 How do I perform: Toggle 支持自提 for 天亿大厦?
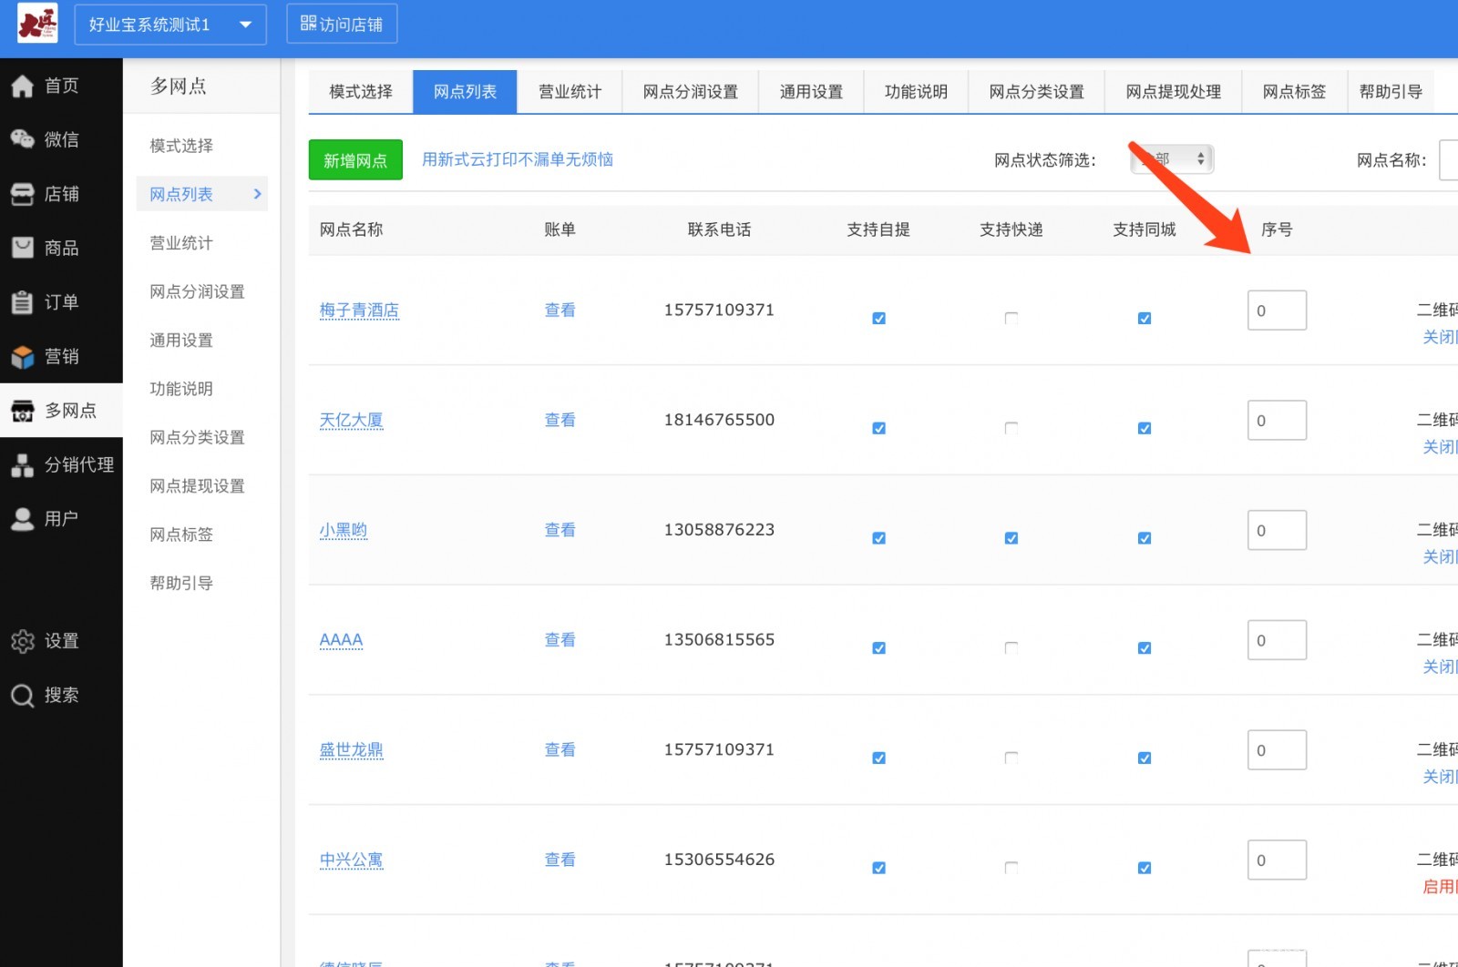click(x=878, y=428)
